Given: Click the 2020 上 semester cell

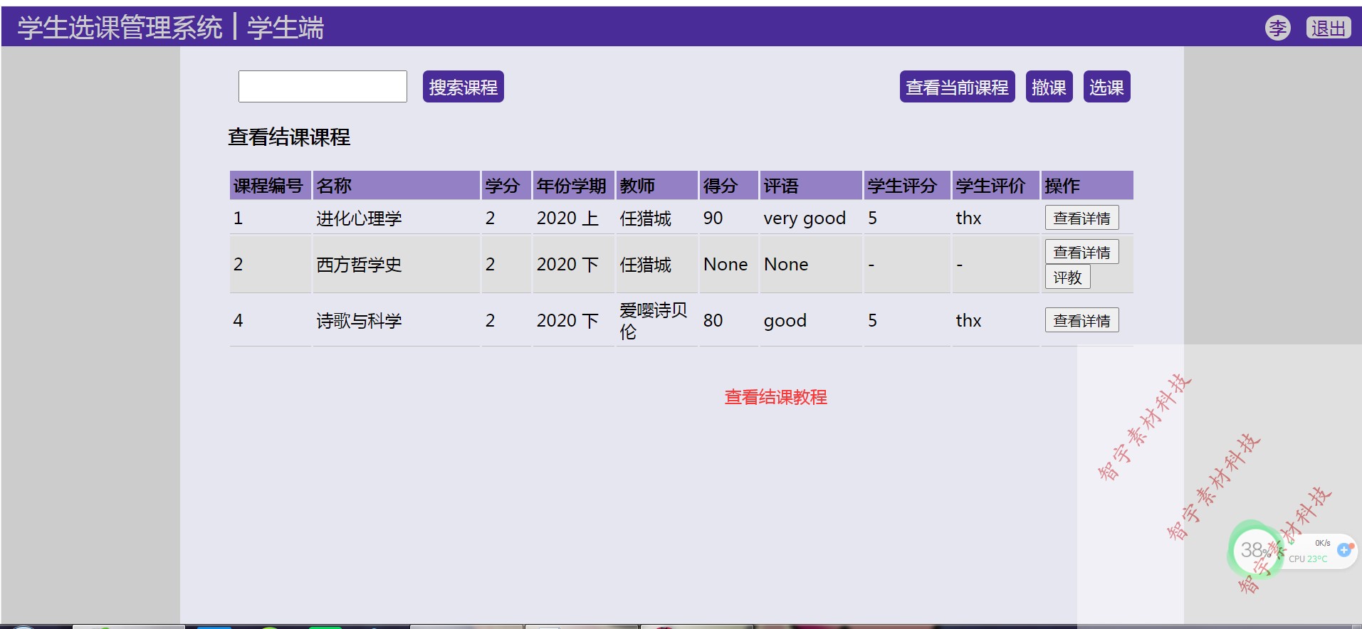Looking at the screenshot, I should [573, 218].
